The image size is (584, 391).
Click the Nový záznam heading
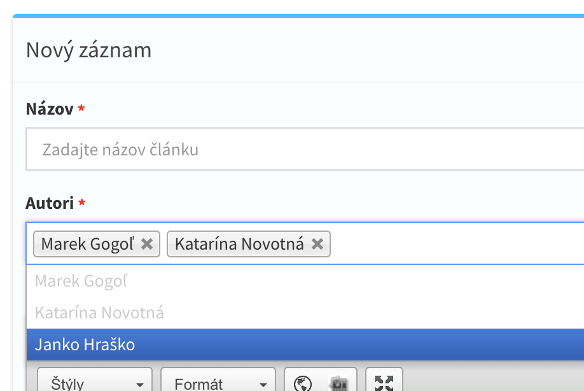point(88,50)
